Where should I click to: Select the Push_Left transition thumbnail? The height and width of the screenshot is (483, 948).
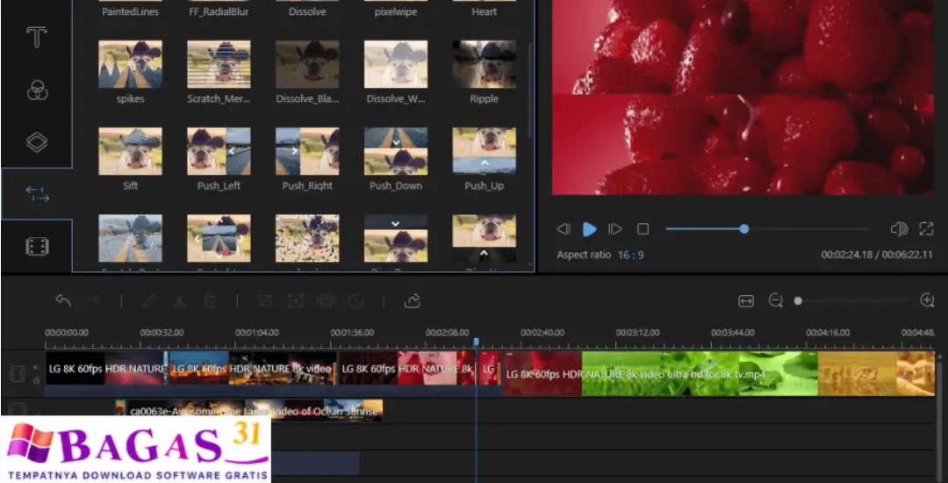[219, 151]
